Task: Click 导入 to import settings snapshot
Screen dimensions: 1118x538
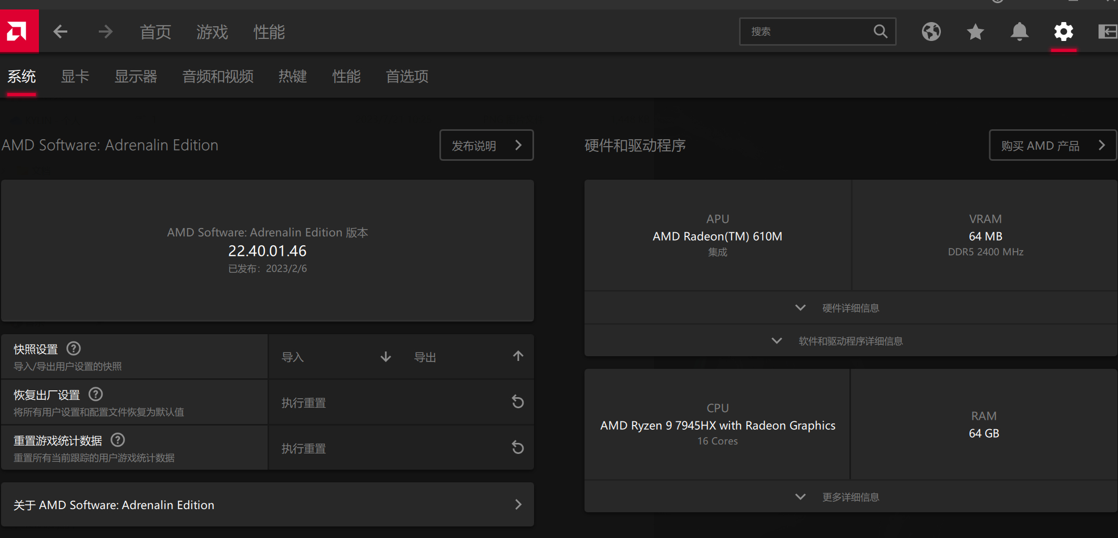Action: (x=336, y=357)
